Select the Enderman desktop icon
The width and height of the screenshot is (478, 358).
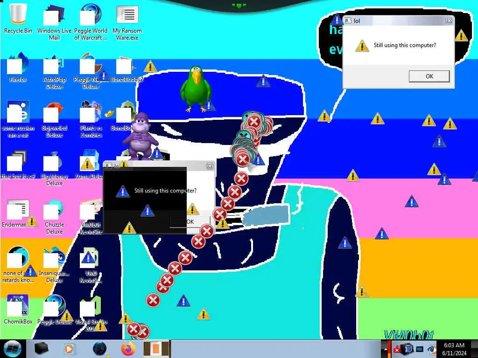(x=18, y=213)
